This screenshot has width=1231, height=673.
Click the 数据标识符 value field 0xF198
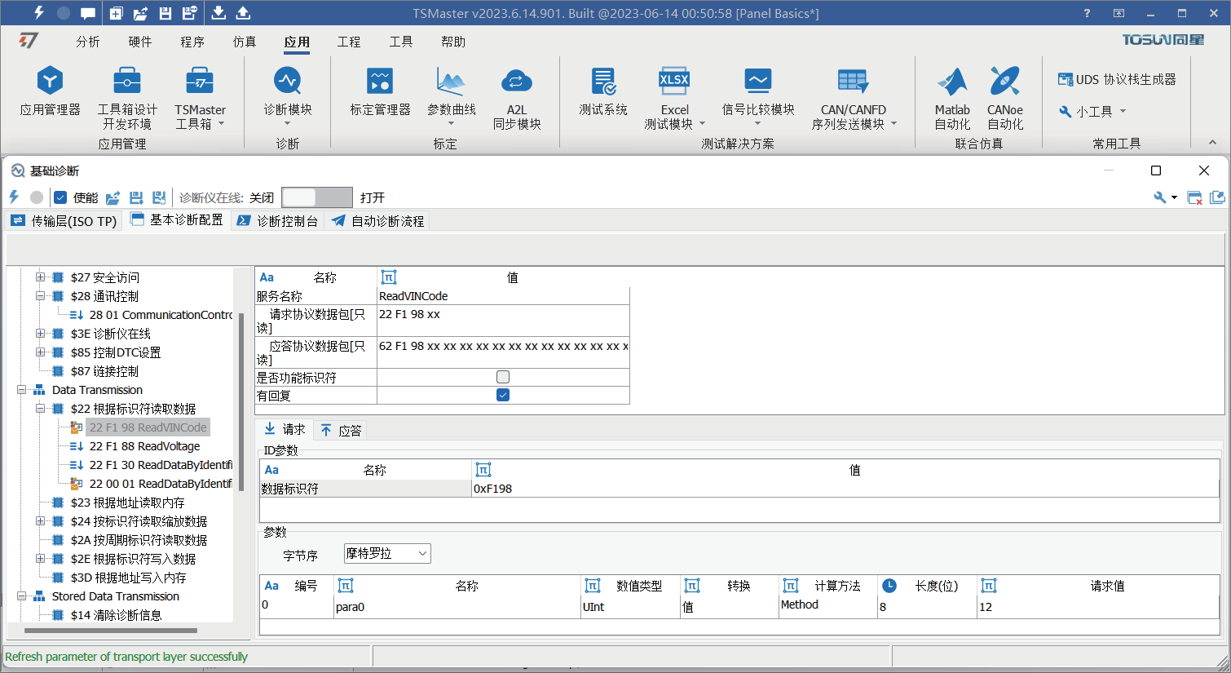pos(847,489)
